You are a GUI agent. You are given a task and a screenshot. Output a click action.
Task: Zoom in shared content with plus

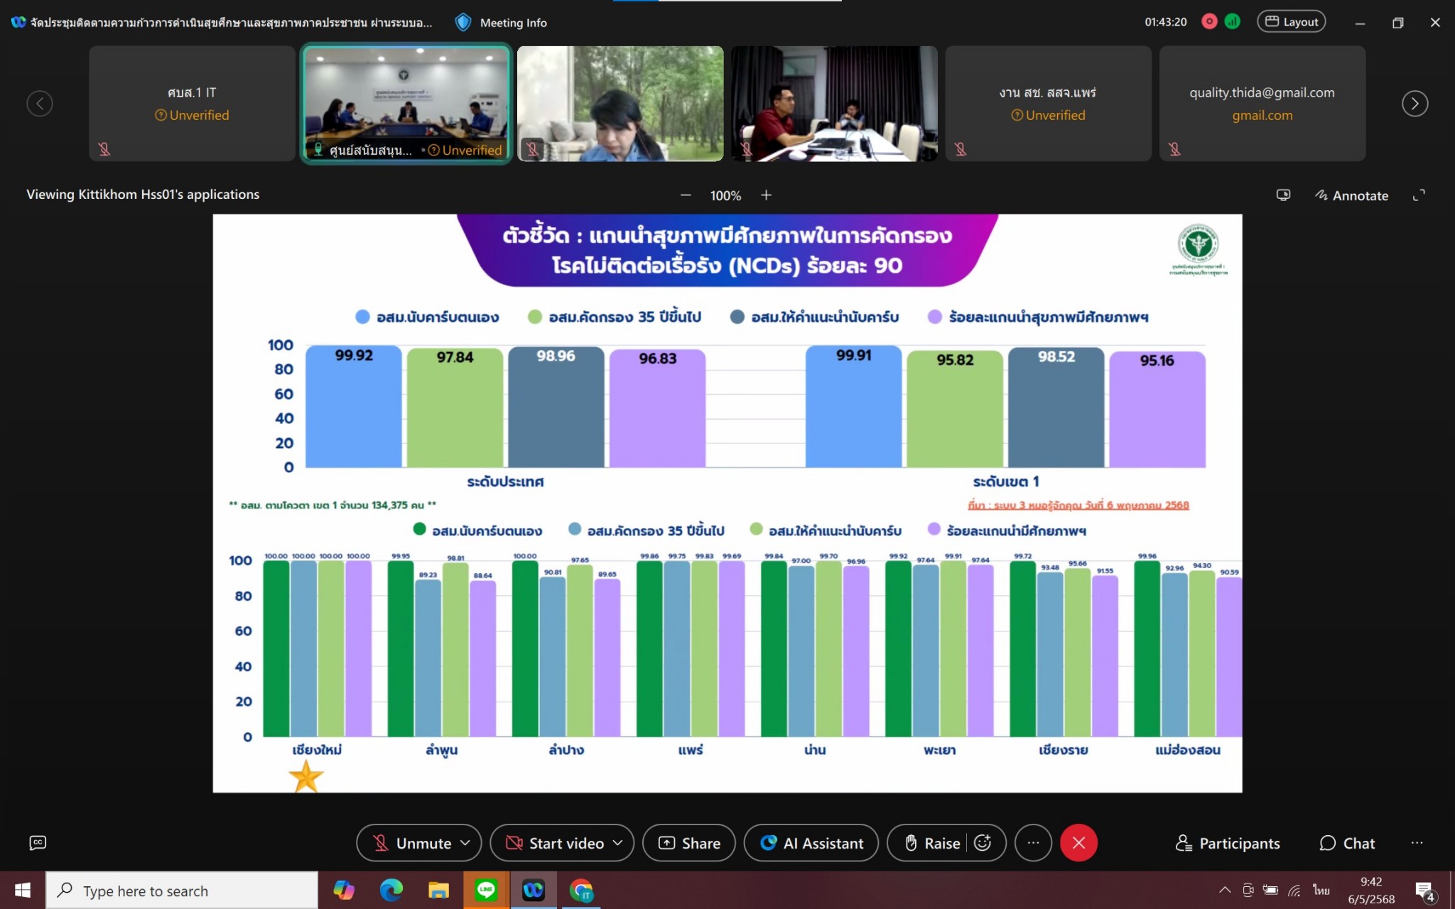(766, 195)
